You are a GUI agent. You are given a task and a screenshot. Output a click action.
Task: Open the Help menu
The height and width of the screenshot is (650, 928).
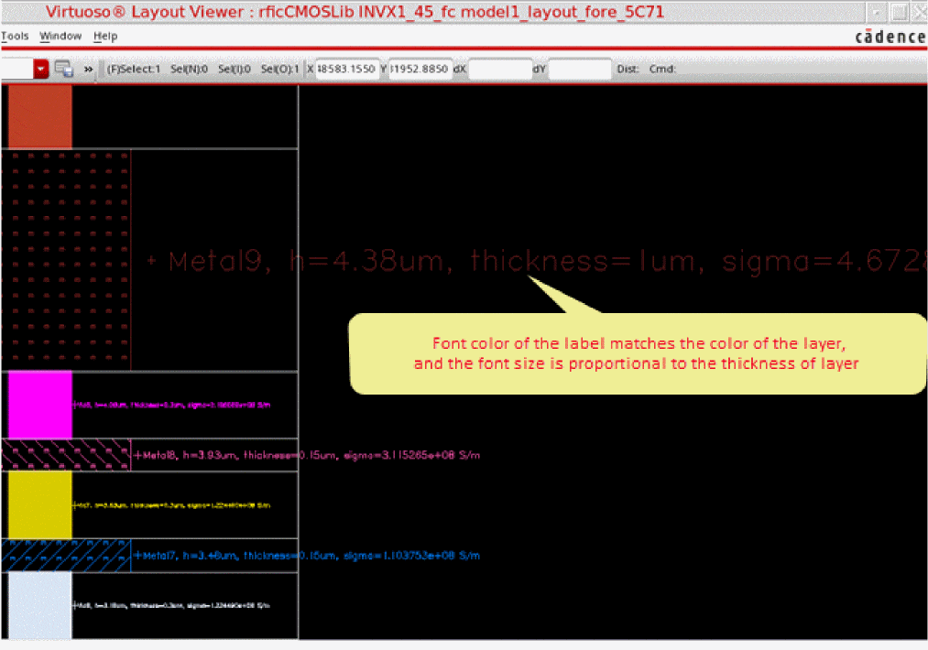[105, 36]
